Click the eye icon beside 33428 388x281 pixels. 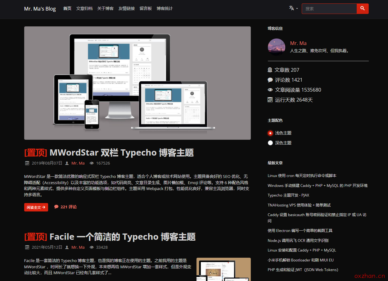92,247
